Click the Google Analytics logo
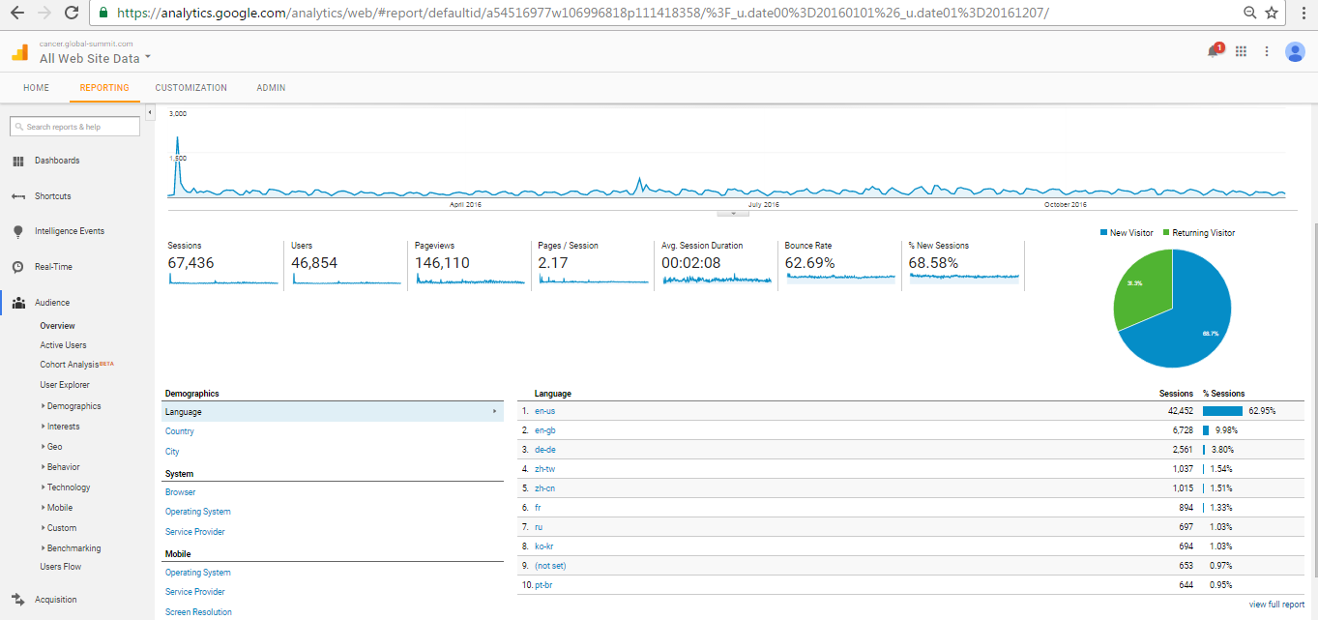 point(20,52)
